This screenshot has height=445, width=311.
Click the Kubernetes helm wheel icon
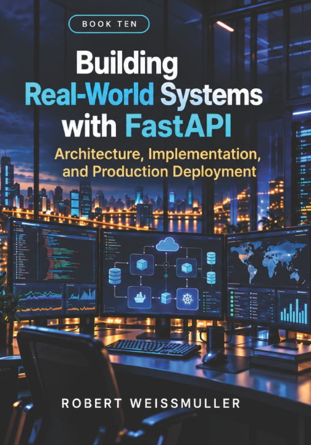(187, 299)
